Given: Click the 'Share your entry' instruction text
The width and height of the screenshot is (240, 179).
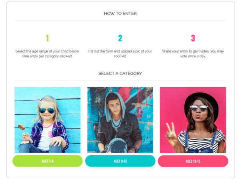Looking at the screenshot, I should (193, 54).
